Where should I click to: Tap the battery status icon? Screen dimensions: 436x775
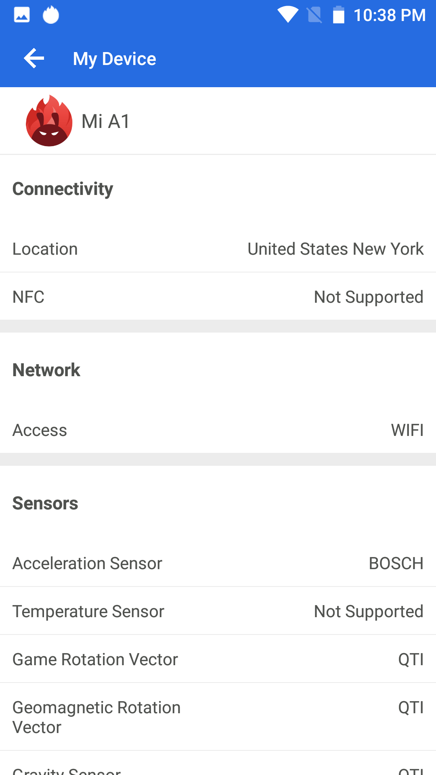pyautogui.click(x=338, y=15)
